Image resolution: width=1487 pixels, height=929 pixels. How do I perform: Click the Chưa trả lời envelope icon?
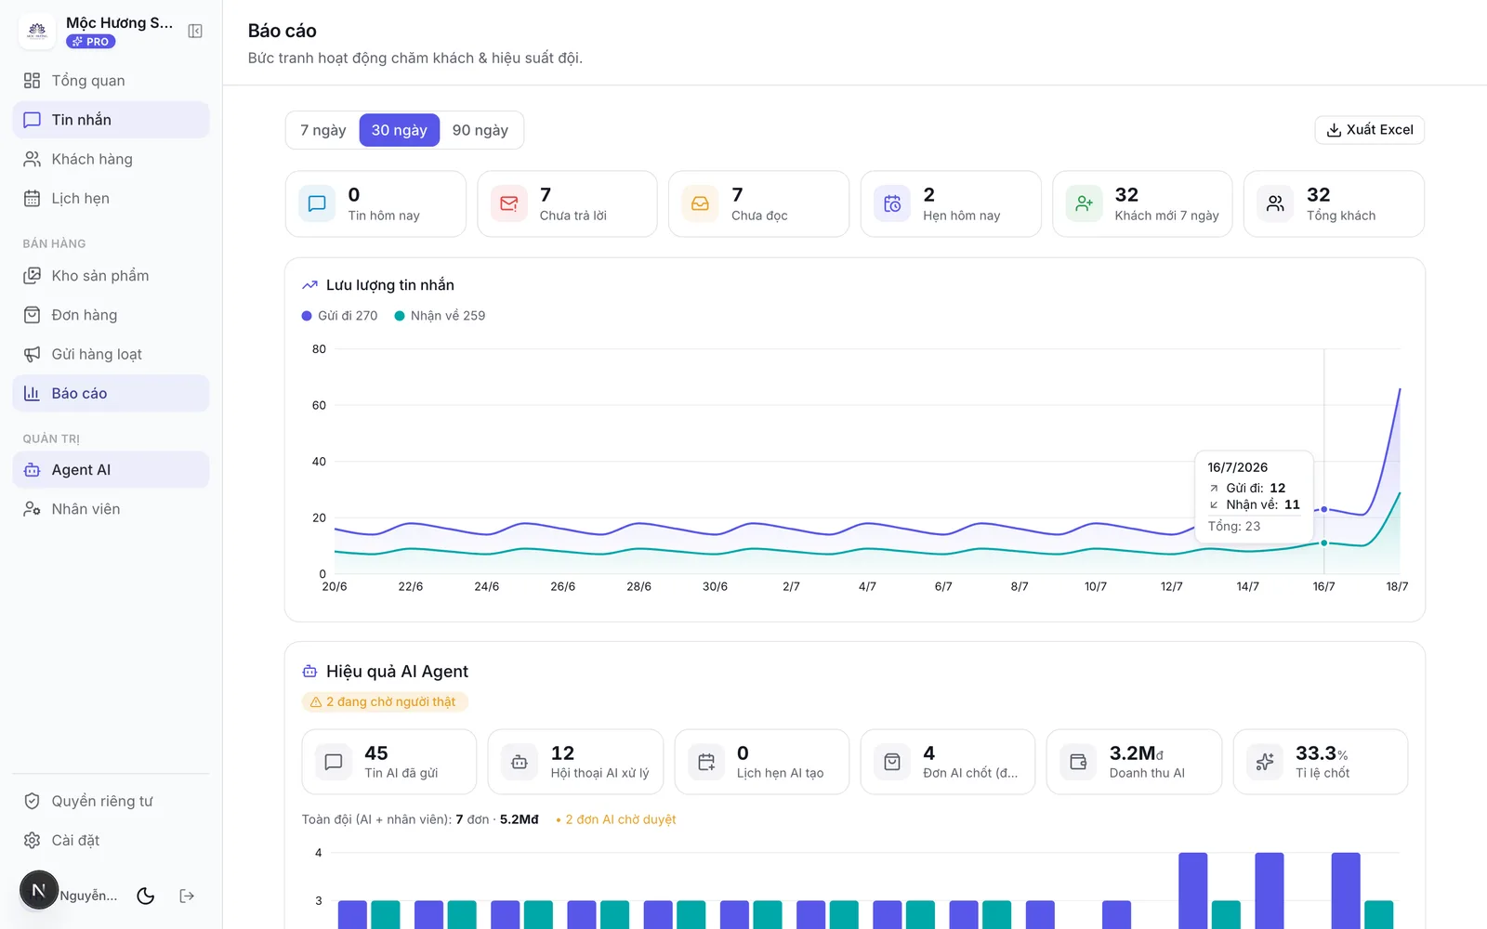(508, 203)
